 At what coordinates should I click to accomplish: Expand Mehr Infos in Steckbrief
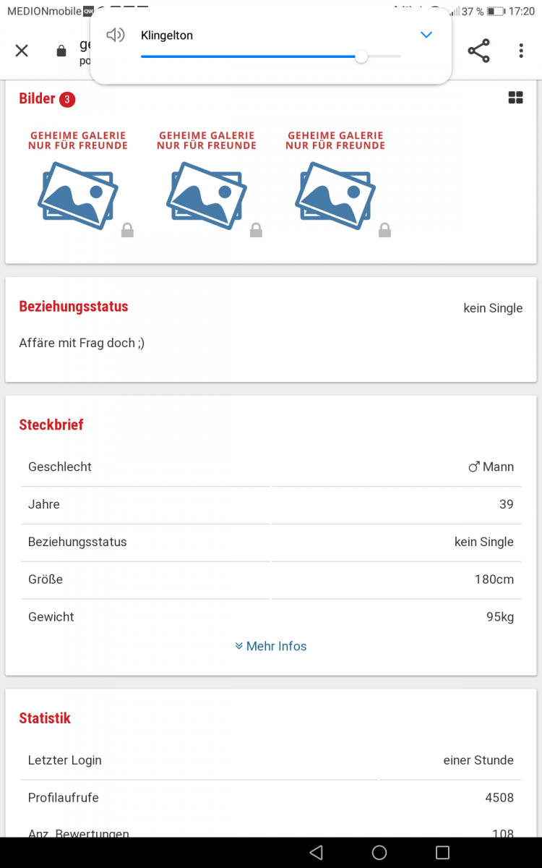pos(271,646)
